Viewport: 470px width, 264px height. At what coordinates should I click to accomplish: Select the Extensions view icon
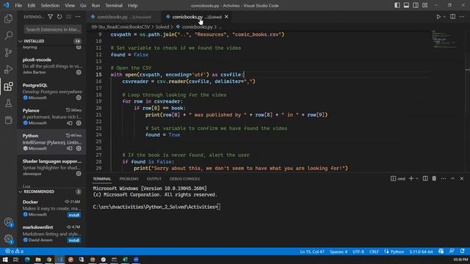[x=8, y=87]
